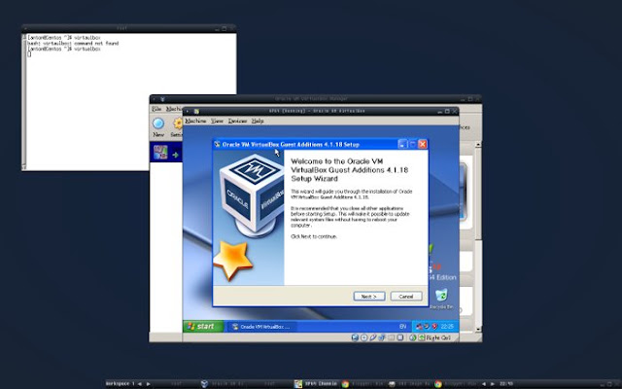Open File menu in VirtualBox Manager
This screenshot has height=389, width=622.
pyautogui.click(x=156, y=109)
